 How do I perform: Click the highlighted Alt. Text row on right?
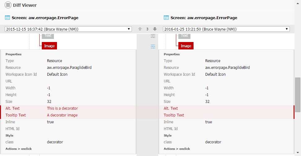click(x=226, y=108)
